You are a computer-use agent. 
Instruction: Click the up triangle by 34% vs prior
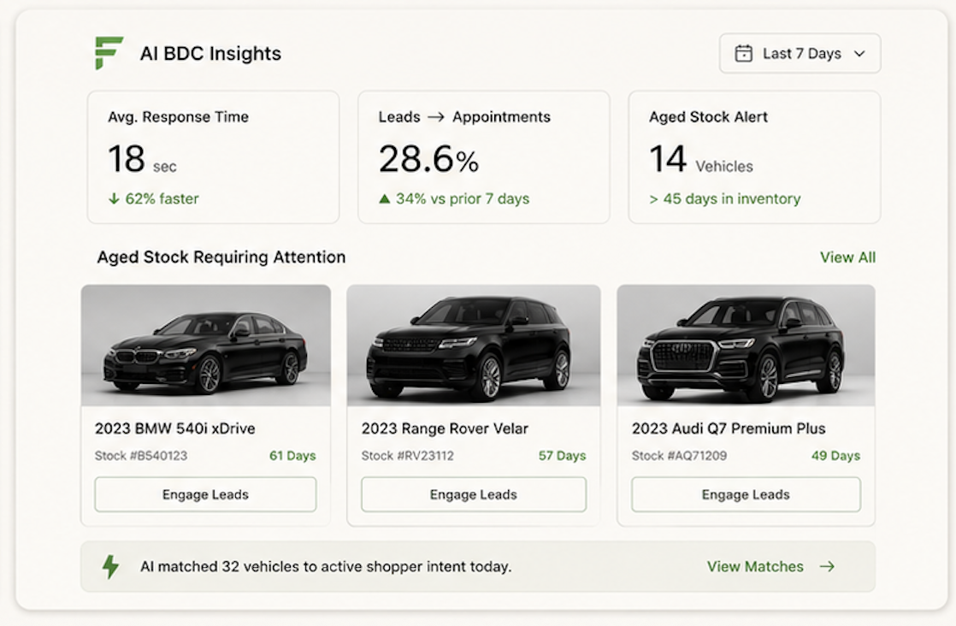click(x=384, y=198)
